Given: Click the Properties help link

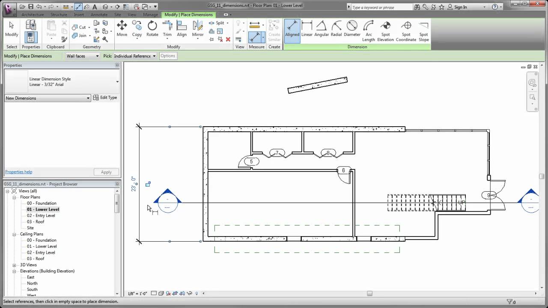Looking at the screenshot, I should pyautogui.click(x=18, y=172).
